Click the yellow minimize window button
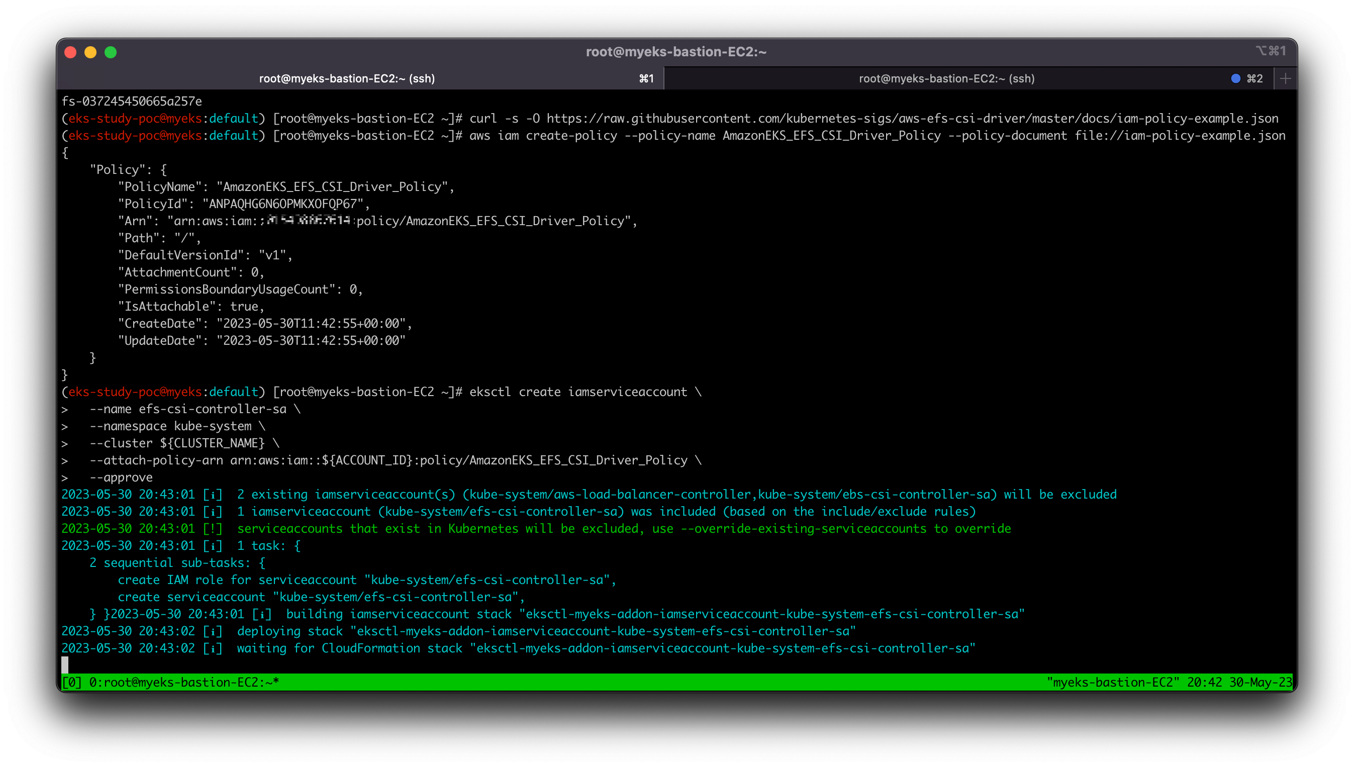The image size is (1354, 767). pyautogui.click(x=90, y=52)
